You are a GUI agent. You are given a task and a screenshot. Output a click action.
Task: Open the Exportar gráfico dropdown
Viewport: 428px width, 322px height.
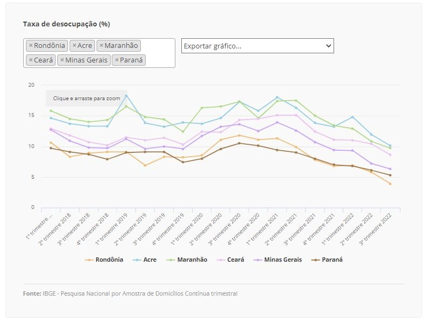click(x=257, y=46)
